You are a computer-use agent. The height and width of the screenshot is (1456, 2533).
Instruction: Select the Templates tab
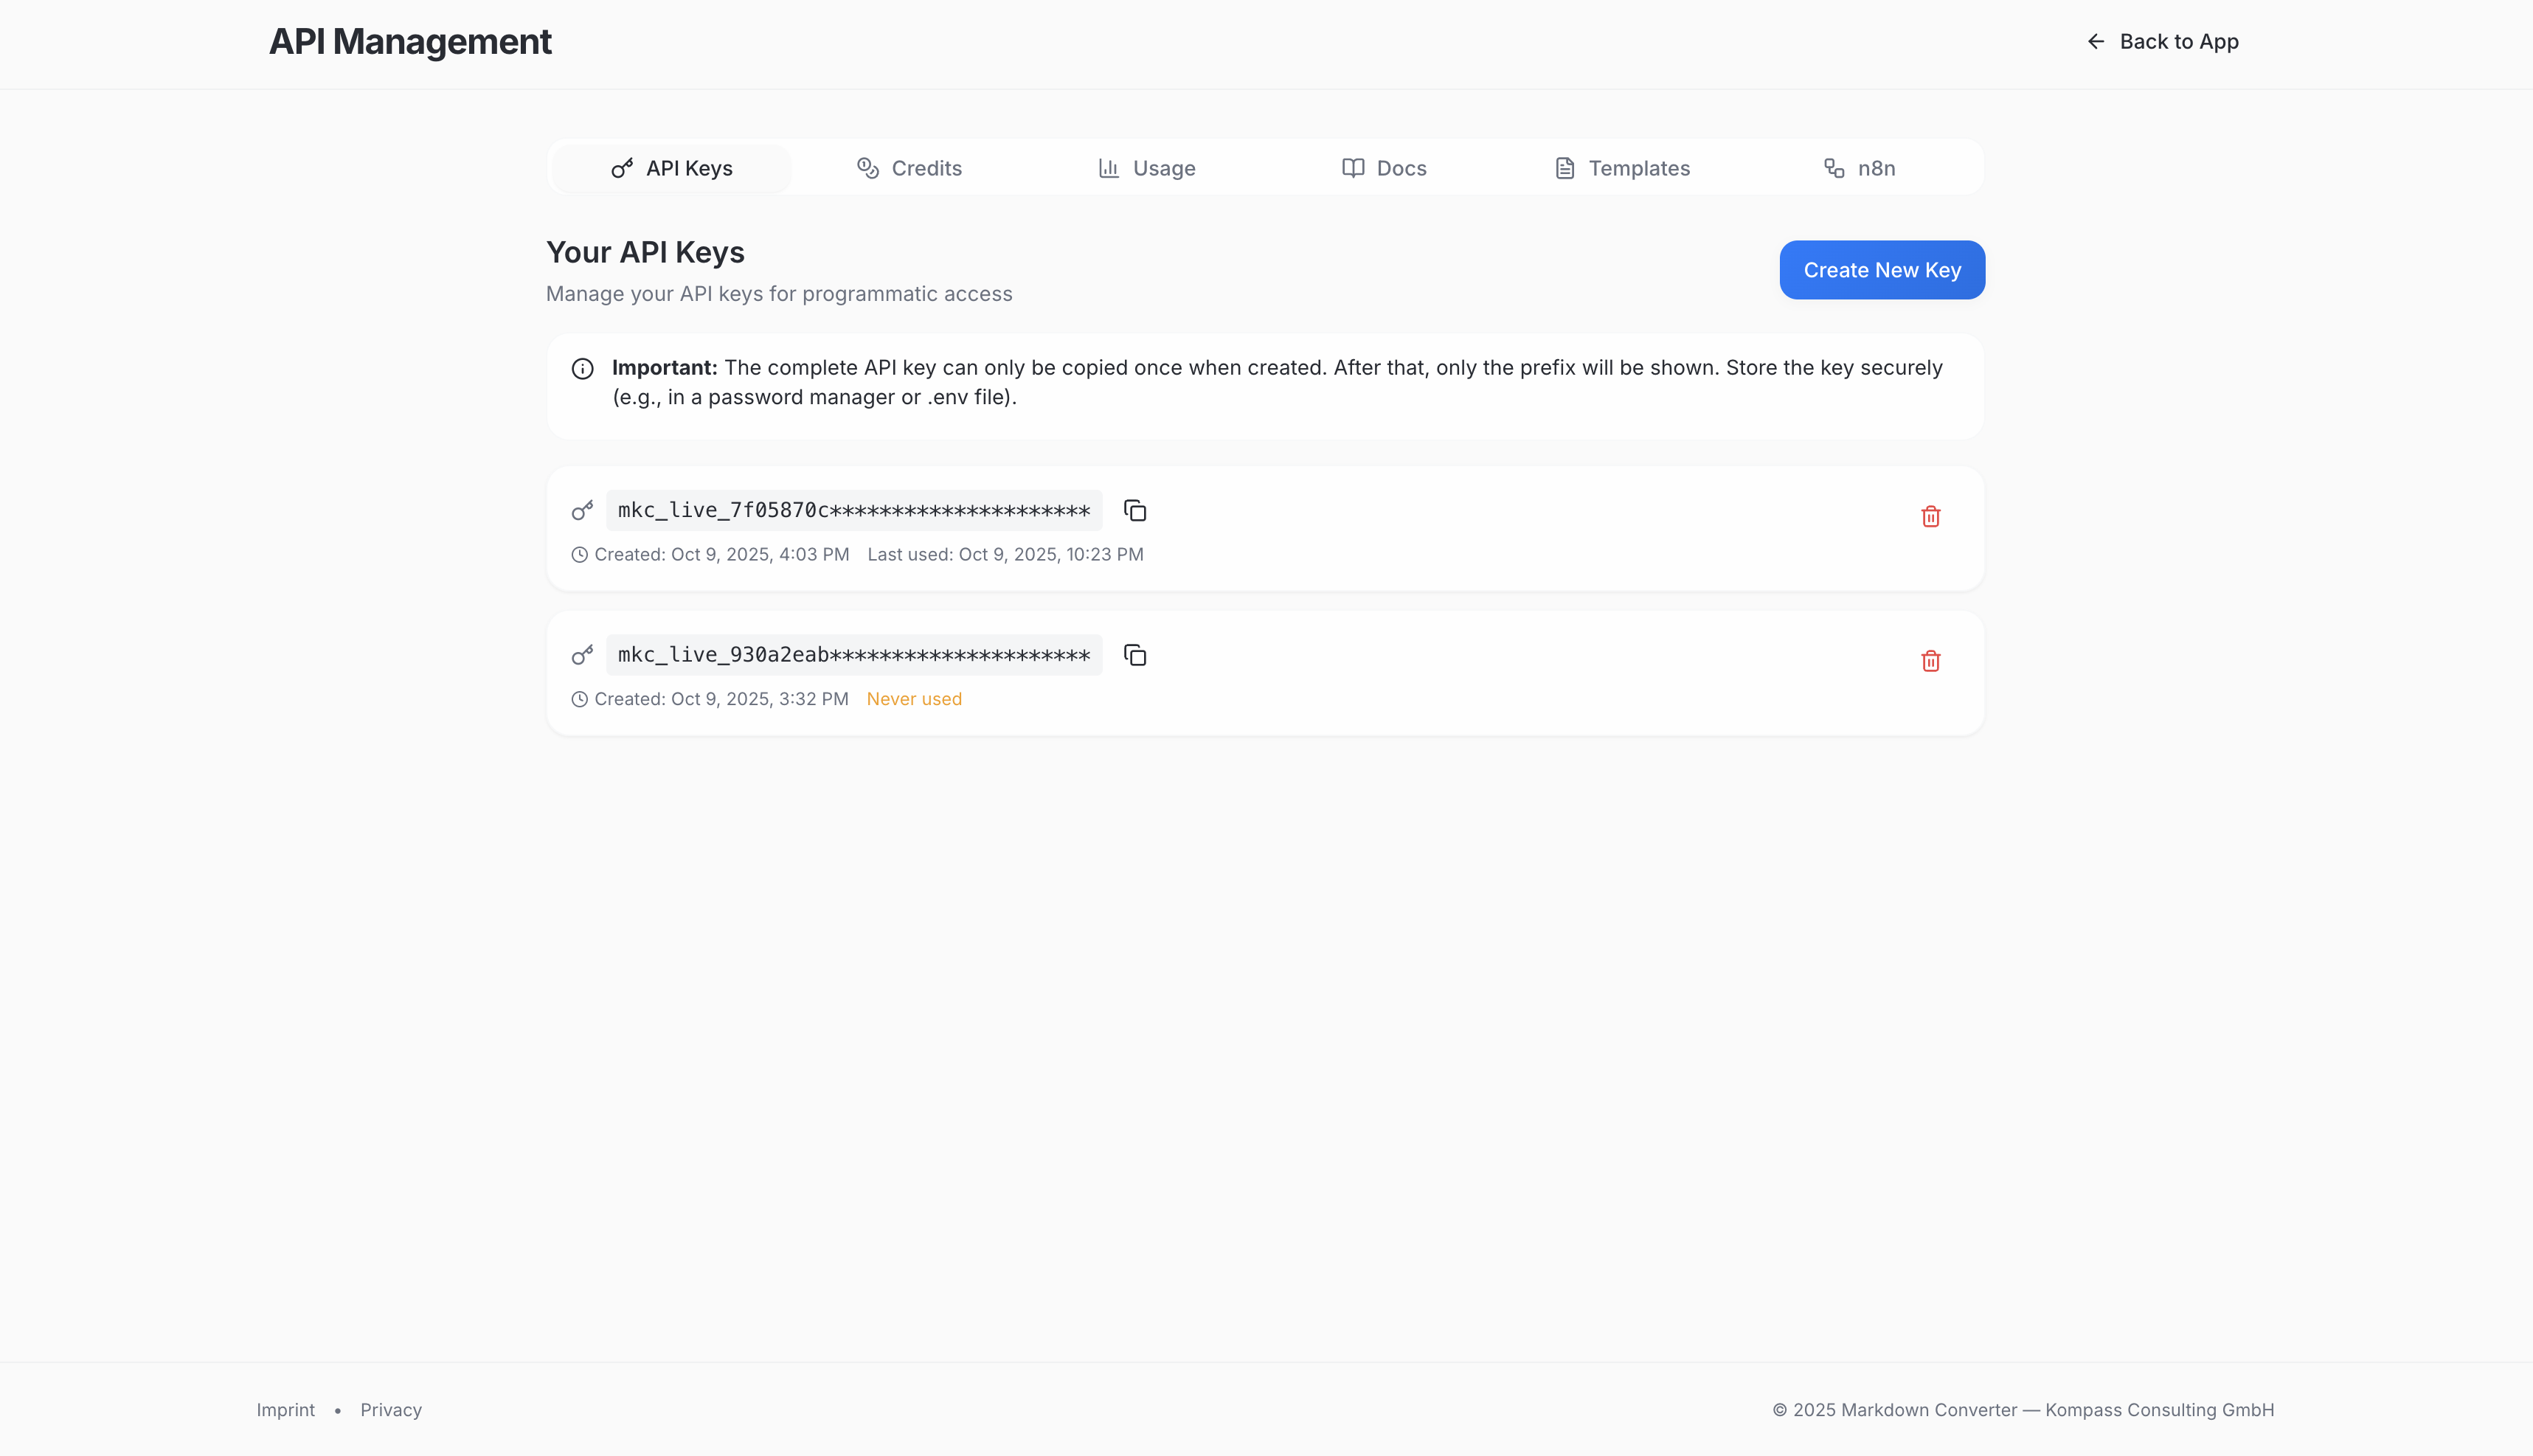pyautogui.click(x=1621, y=168)
